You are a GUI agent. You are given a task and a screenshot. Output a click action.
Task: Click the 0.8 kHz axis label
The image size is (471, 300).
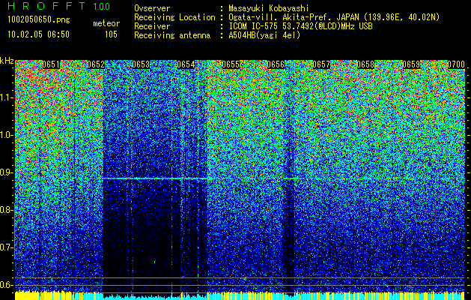click(x=6, y=210)
